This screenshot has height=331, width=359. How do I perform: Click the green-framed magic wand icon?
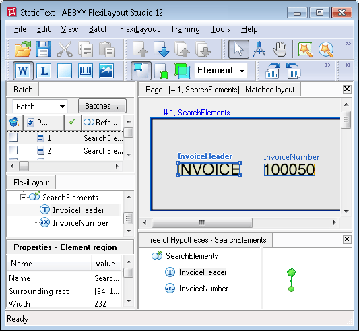point(305,49)
